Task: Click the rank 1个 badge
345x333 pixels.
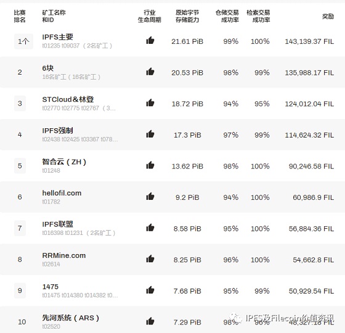Action: (23, 41)
